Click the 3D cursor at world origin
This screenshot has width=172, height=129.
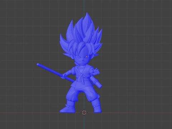pos(84,113)
